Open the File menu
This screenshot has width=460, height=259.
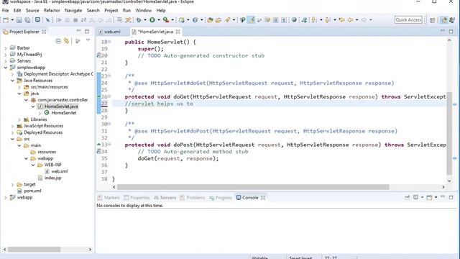coord(5,10)
